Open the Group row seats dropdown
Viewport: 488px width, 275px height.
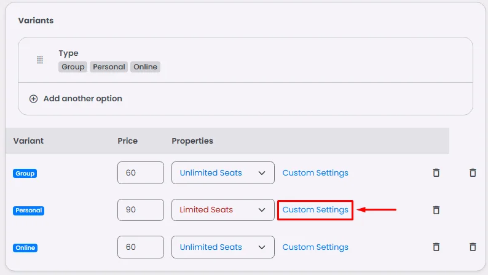point(222,173)
